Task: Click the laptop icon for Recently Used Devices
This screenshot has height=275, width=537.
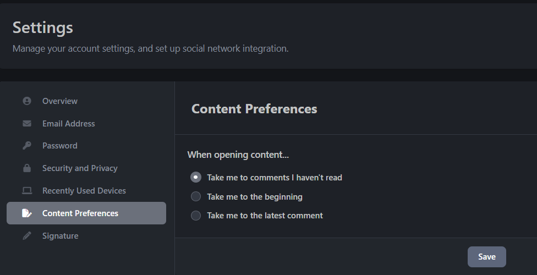Action: tap(27, 191)
